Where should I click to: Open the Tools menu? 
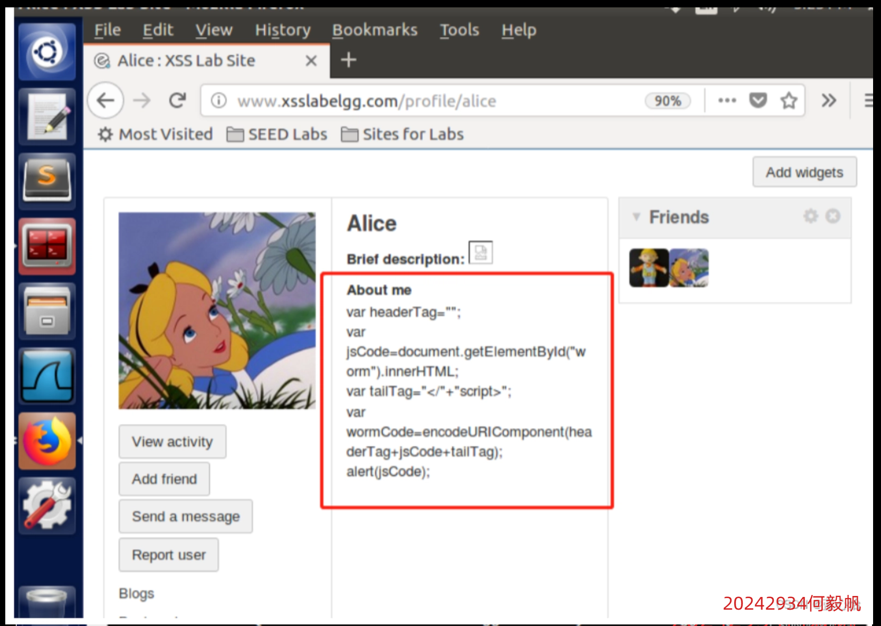click(459, 30)
